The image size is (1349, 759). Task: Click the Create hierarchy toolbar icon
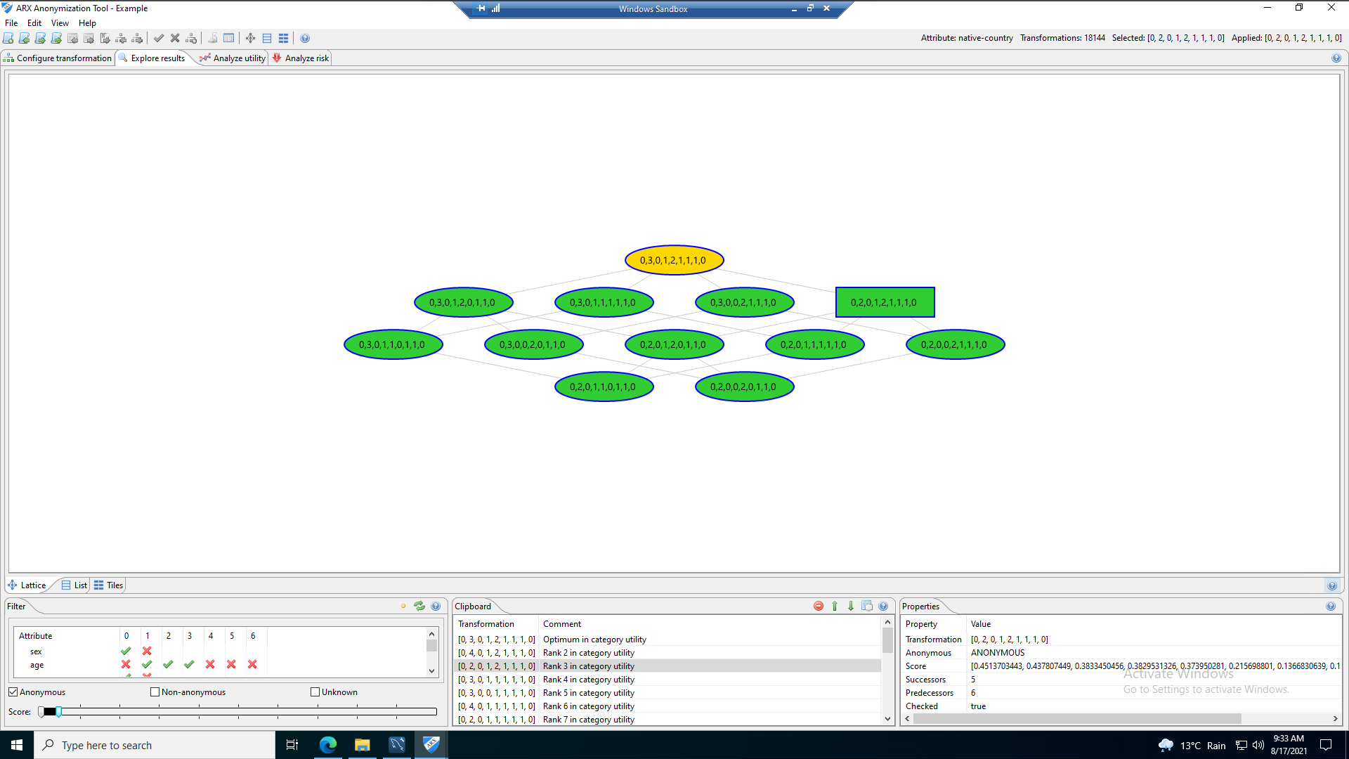point(191,39)
